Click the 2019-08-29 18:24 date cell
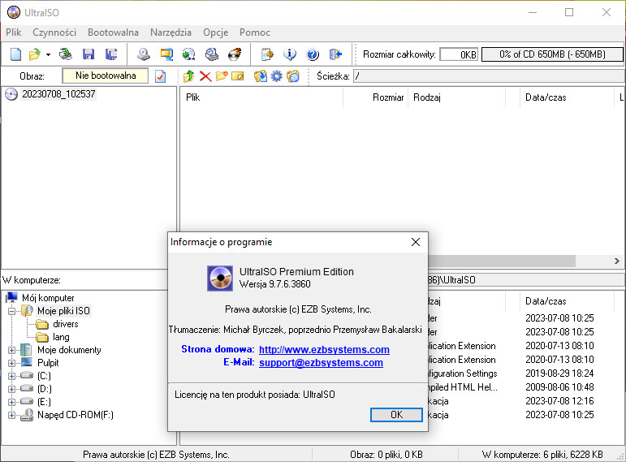Viewport: 626px width, 462px height. click(559, 373)
